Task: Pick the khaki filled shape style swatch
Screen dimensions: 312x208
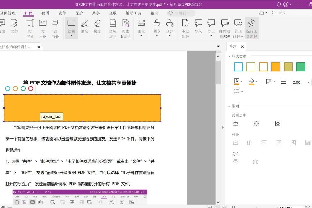Action: click(288, 67)
